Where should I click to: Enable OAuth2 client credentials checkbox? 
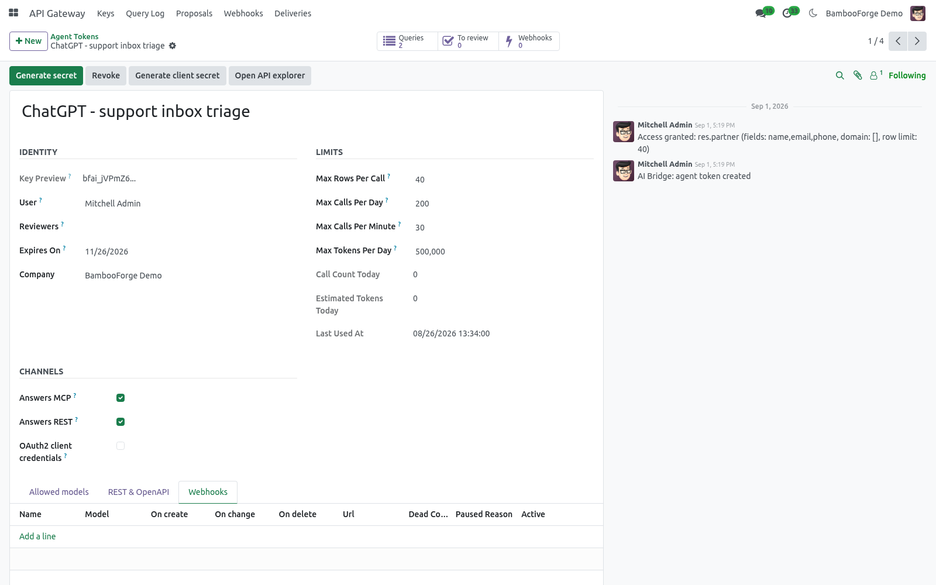pos(121,446)
